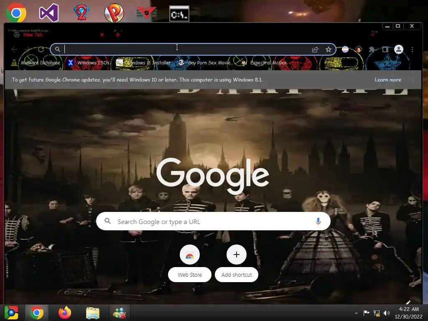Open the Espectral McGee bookmark
Viewport: 428px width, 321px height.
[x=264, y=63]
